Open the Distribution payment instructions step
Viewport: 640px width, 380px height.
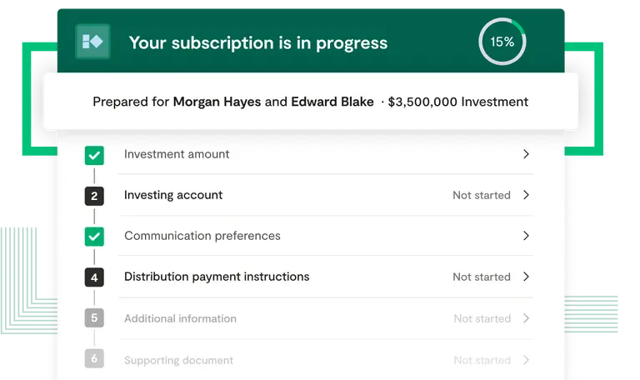217,277
